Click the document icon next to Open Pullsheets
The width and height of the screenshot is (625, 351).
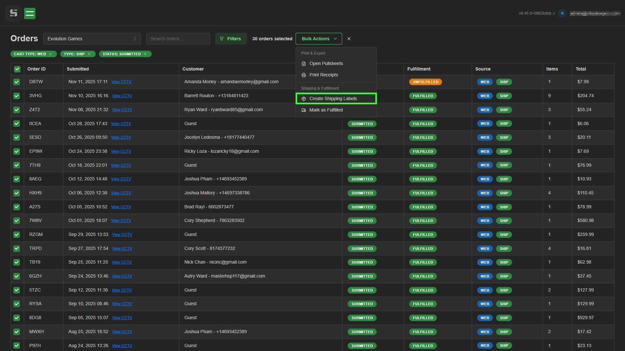303,63
